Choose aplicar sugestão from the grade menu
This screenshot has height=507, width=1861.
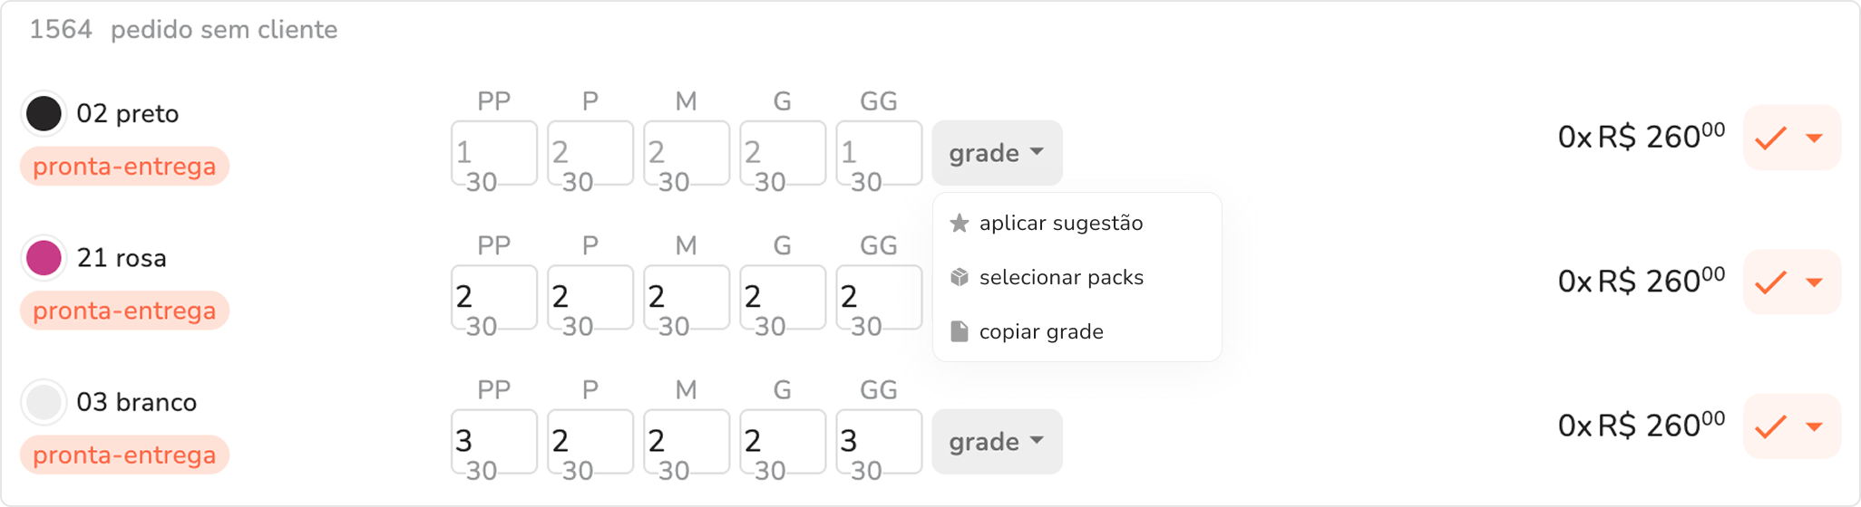coord(1060,224)
